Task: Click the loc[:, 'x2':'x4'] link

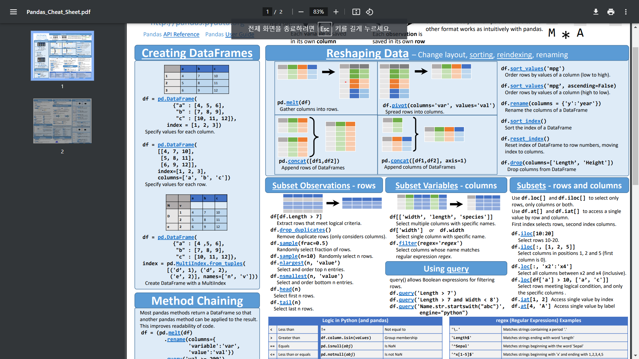Action: click(x=525, y=267)
